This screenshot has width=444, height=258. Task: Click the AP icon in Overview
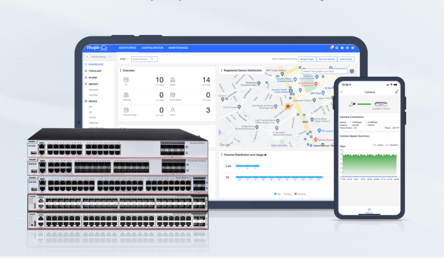click(126, 80)
